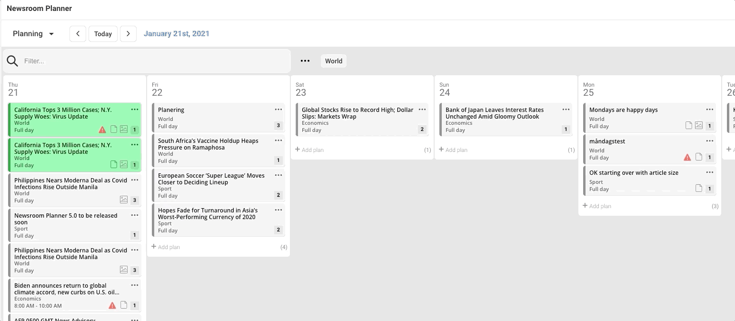Click Add plan under Friday 22
Screen dimensions: 735x321
coord(166,247)
